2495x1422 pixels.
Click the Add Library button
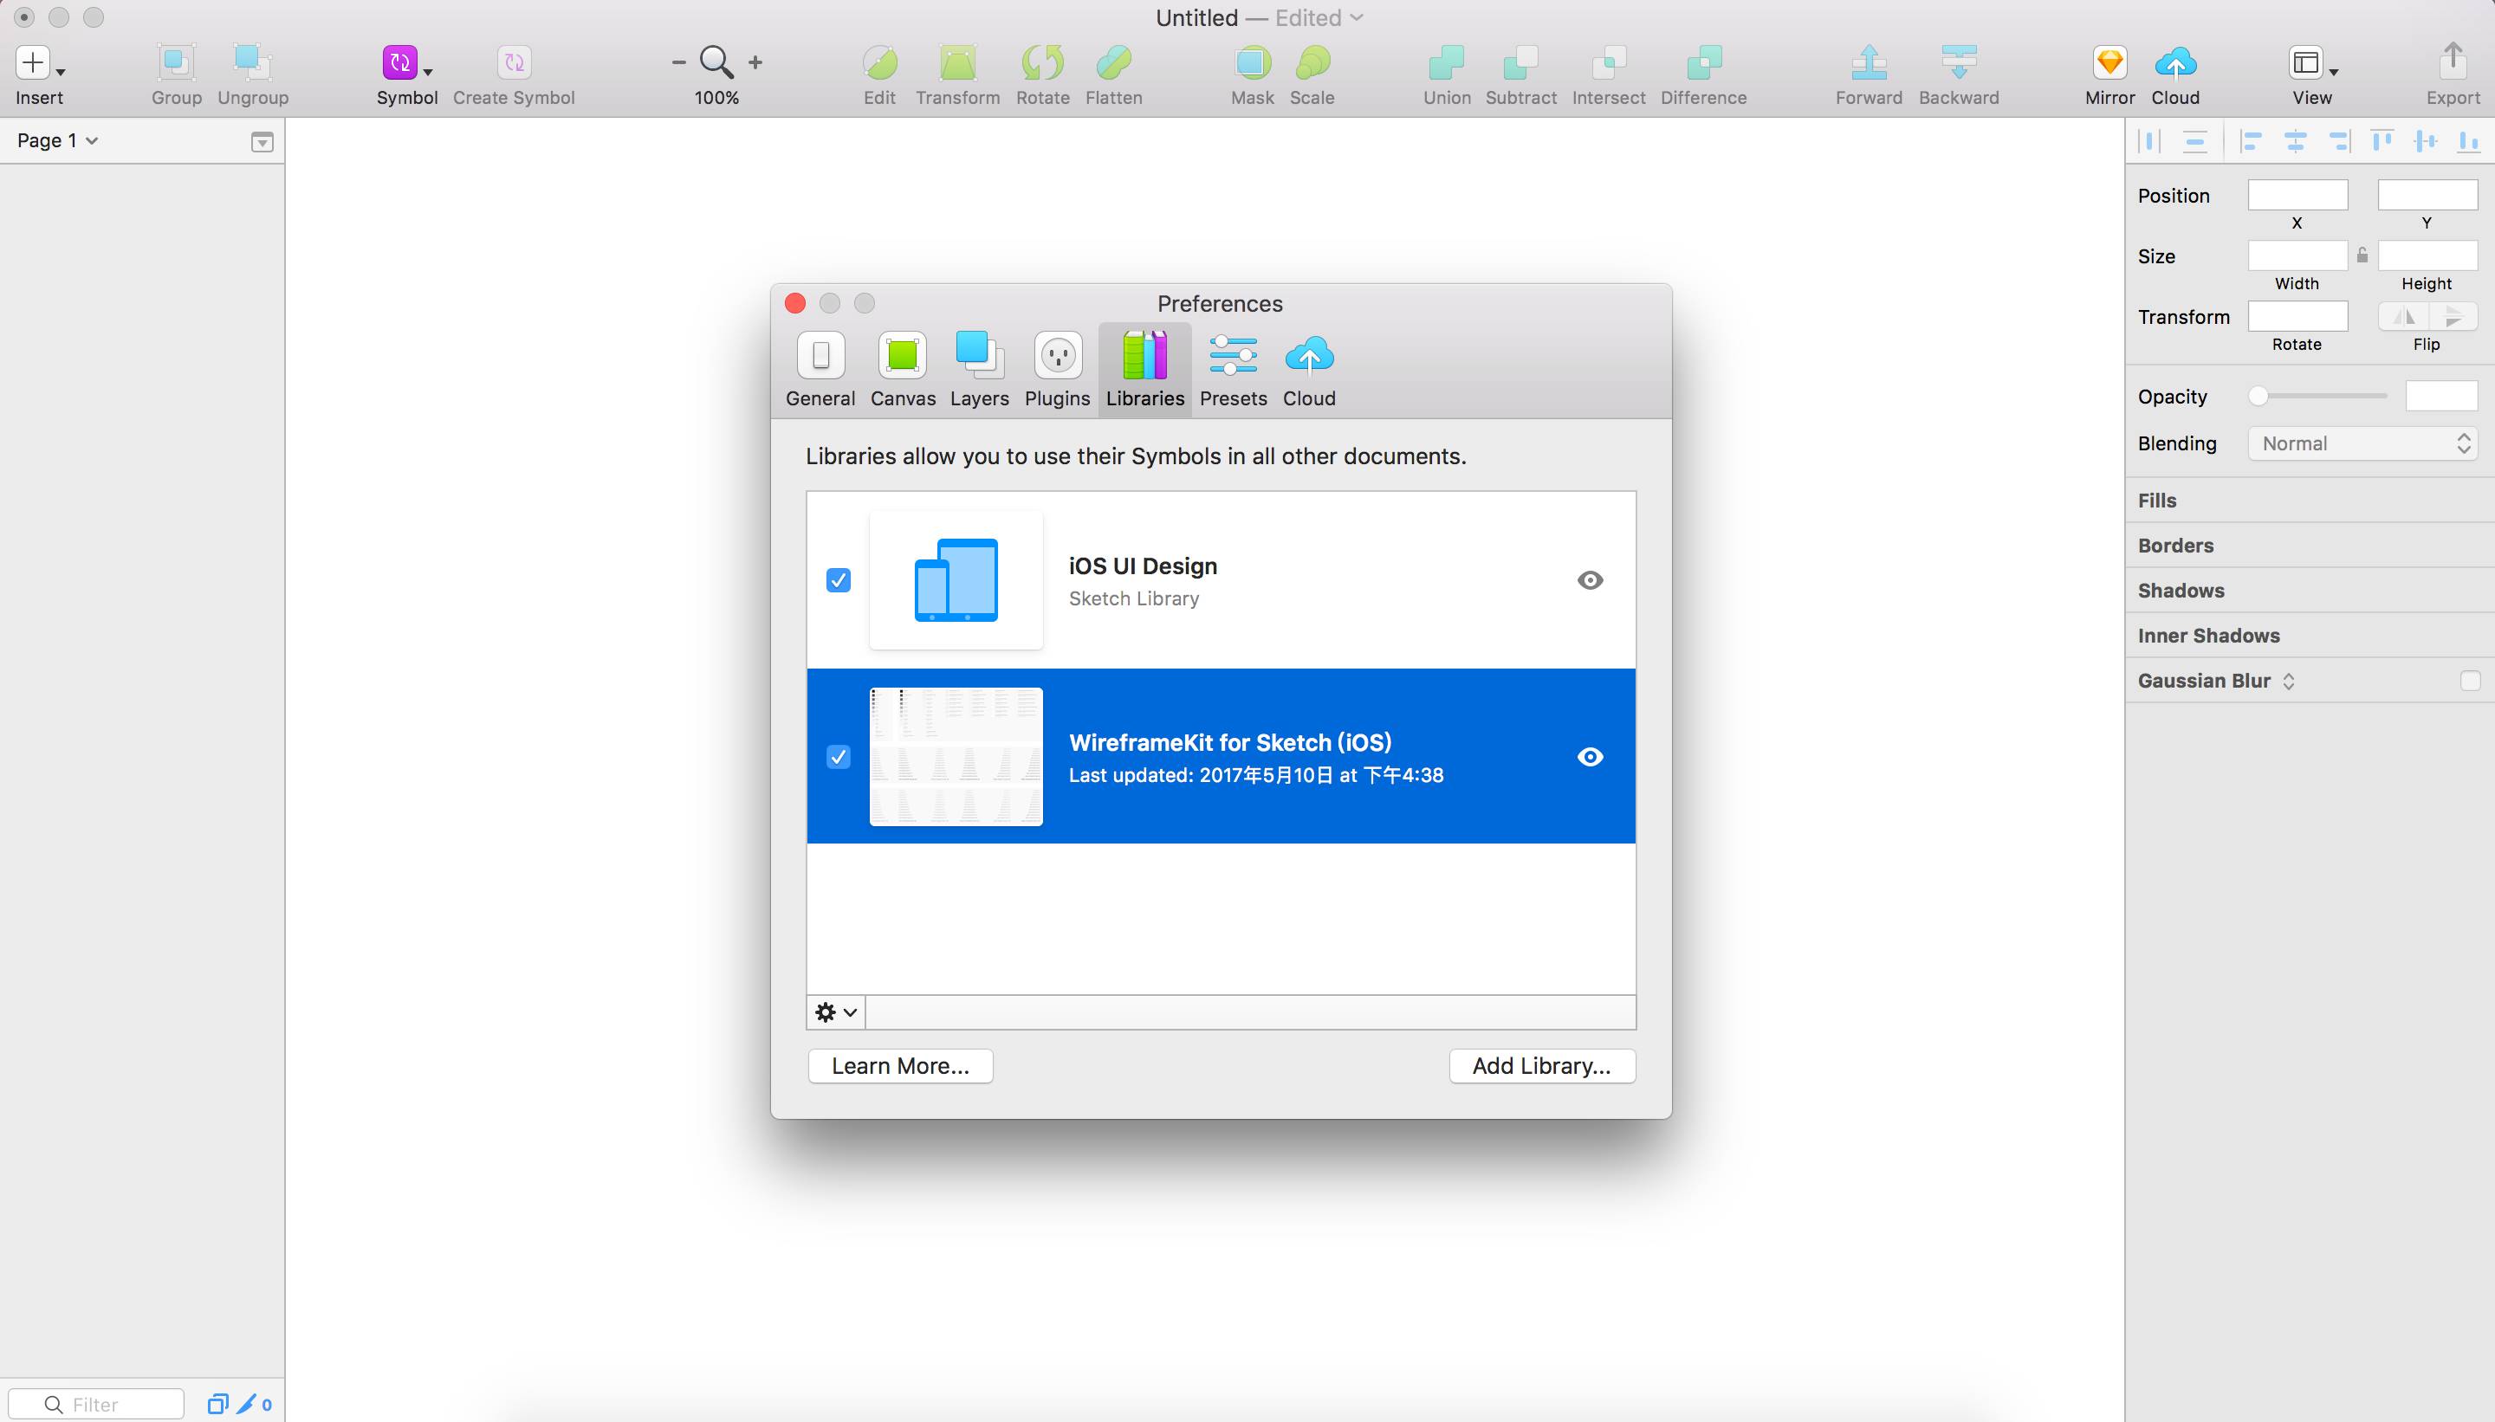(x=1540, y=1066)
